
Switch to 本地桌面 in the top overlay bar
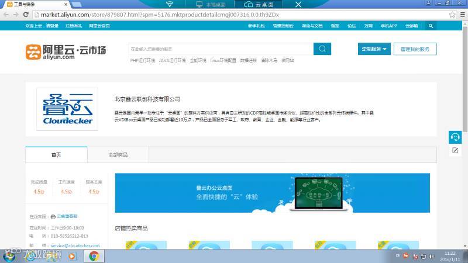[211, 5]
